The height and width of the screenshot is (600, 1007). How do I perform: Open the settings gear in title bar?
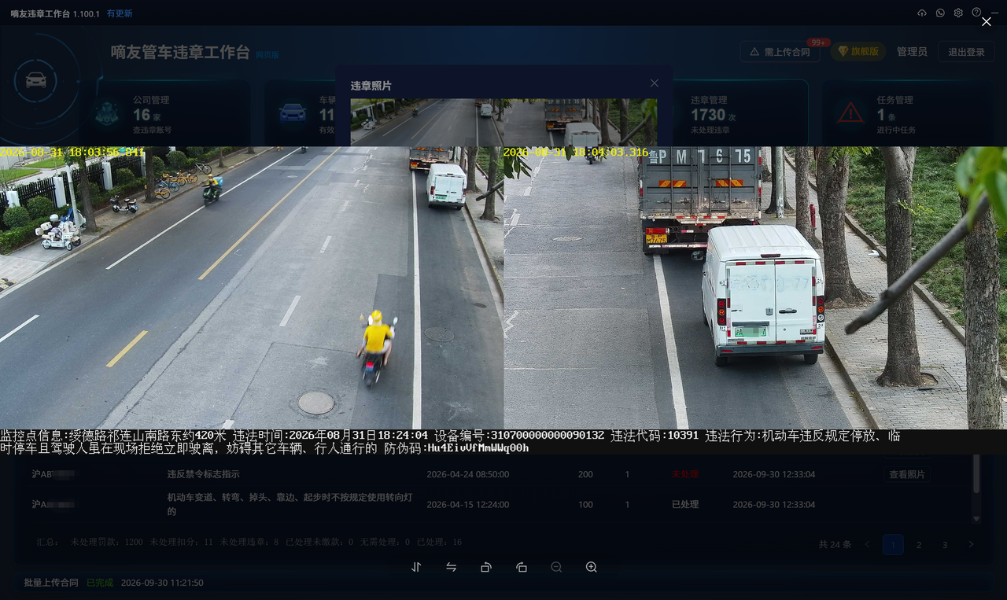click(958, 13)
